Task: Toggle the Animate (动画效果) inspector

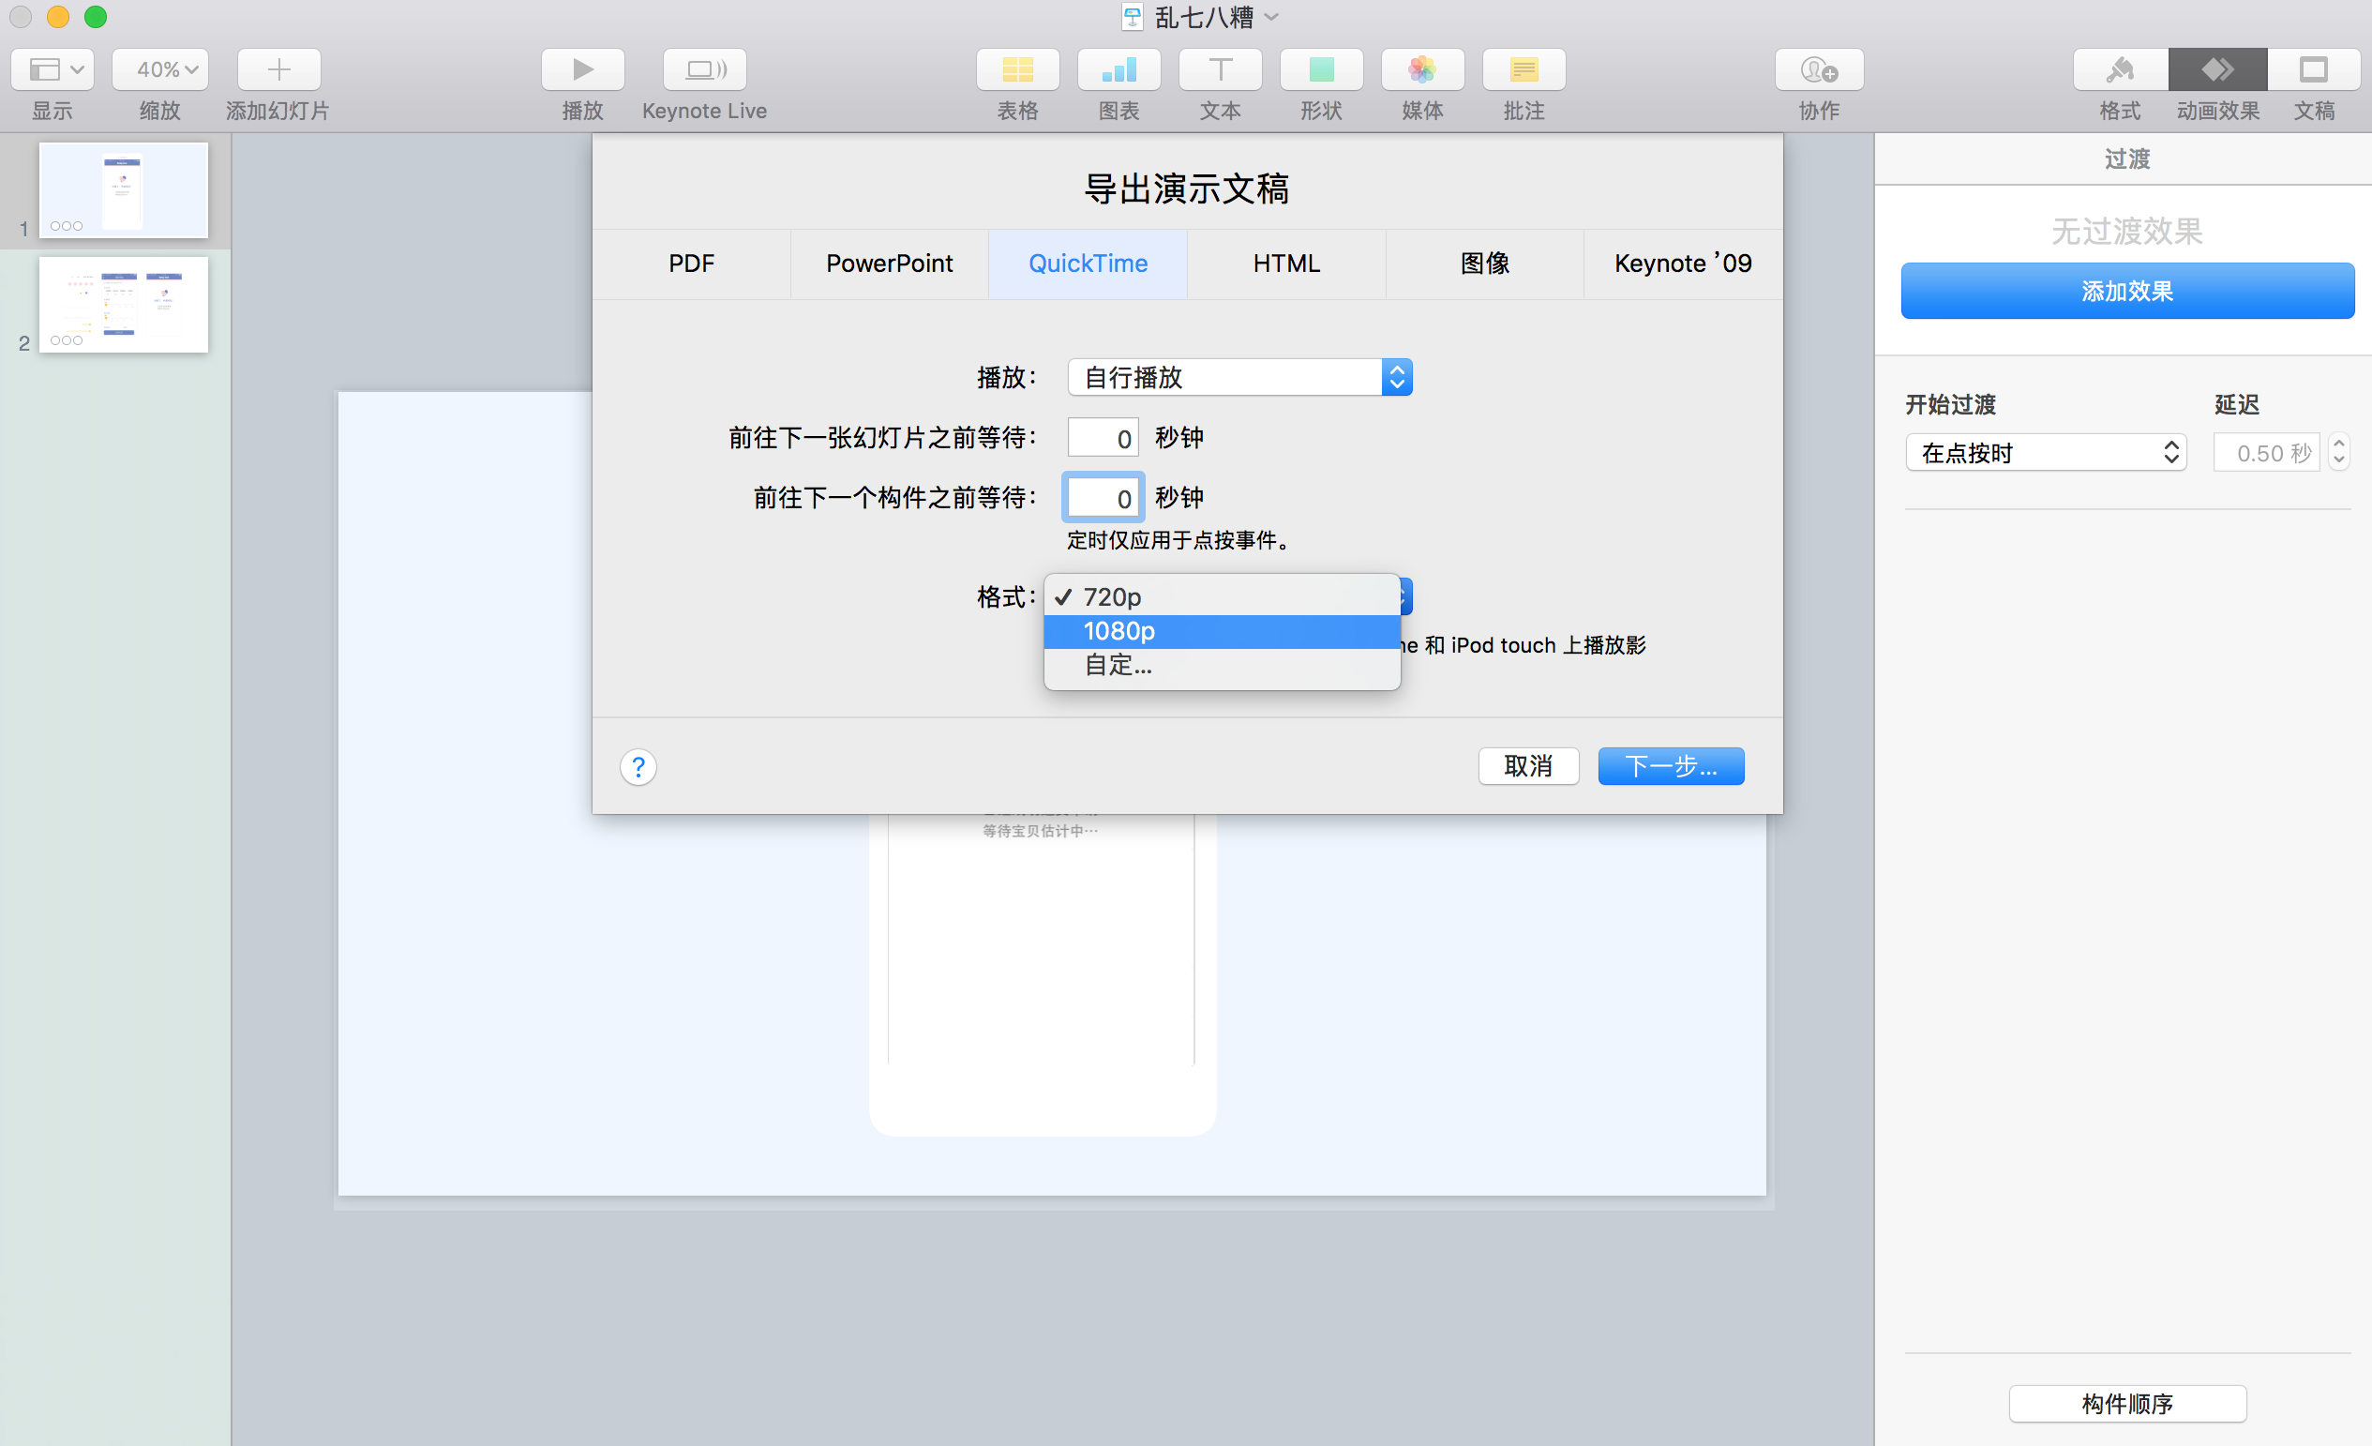Action: (x=2218, y=69)
